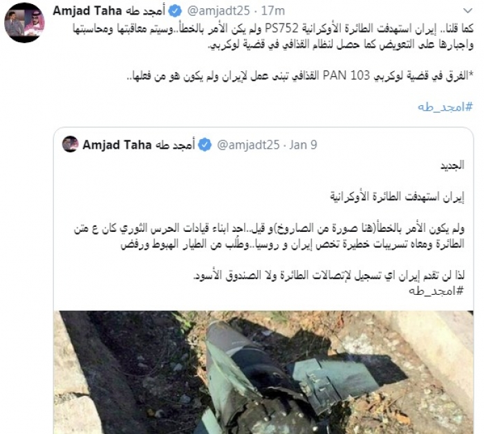Open Amjad Taha display name in main tweet
The width and height of the screenshot is (484, 434).
(109, 11)
